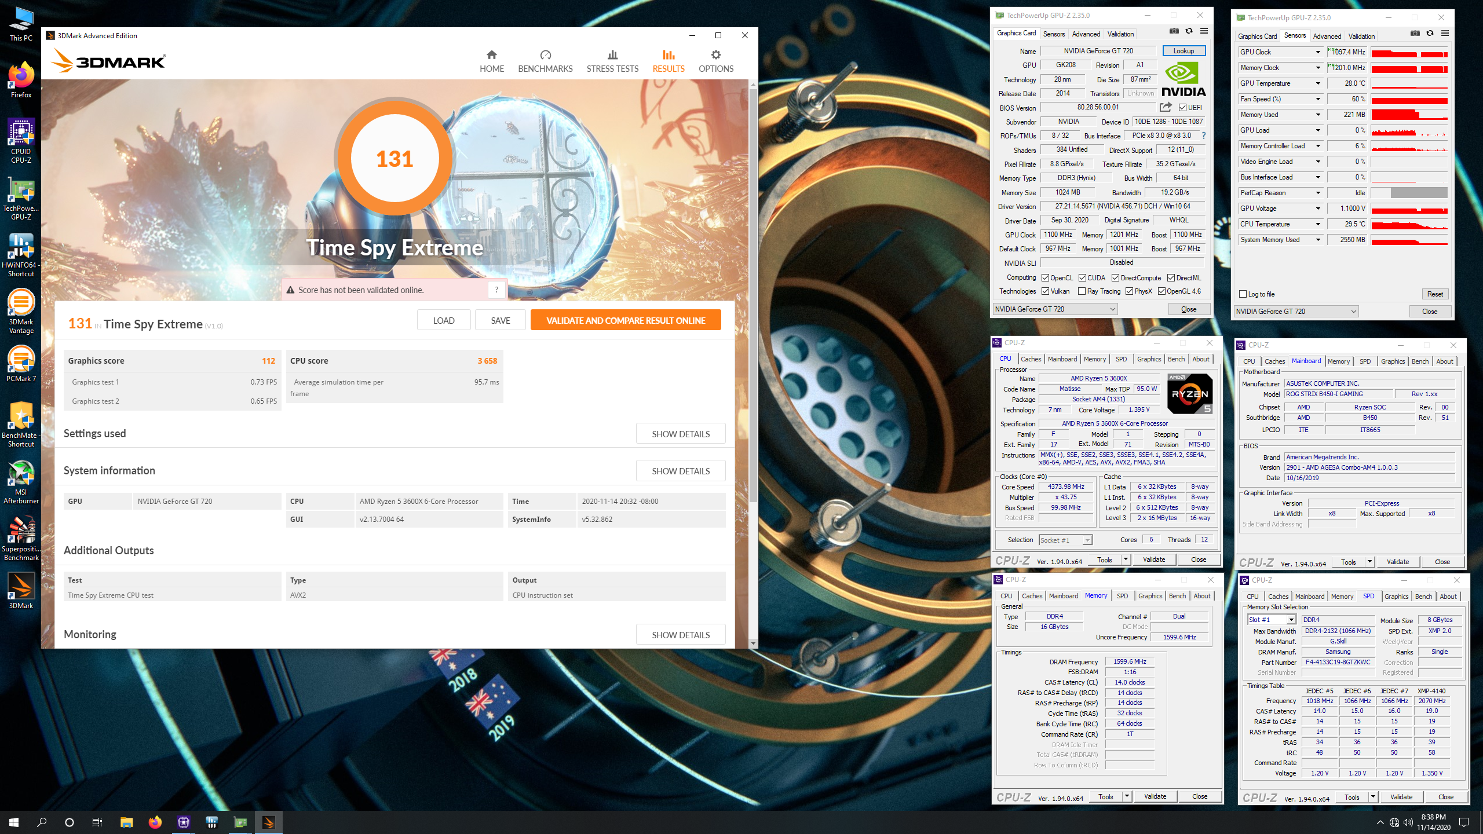The height and width of the screenshot is (834, 1483).
Task: Click the Lookup button in GPU-Z
Action: (x=1184, y=51)
